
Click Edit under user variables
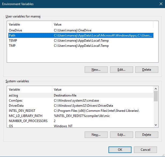pos(122,70)
